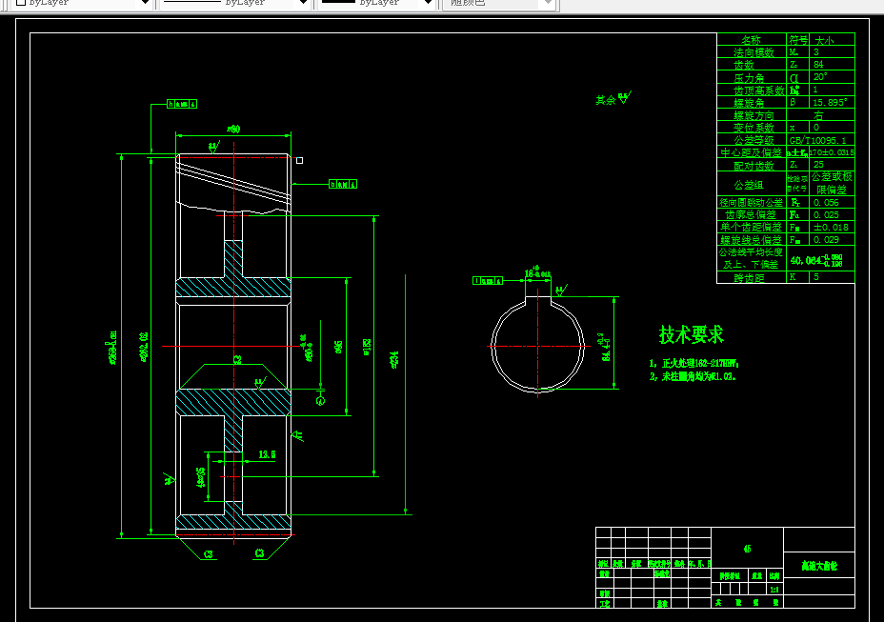884x622 pixels.
Task: Click the 15.895° helix angle value
Action: tap(830, 102)
